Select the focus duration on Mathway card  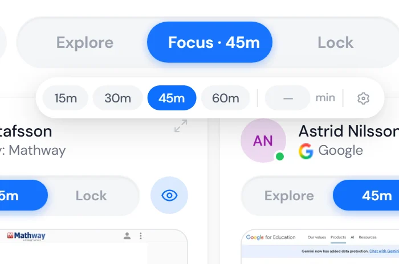[24, 195]
